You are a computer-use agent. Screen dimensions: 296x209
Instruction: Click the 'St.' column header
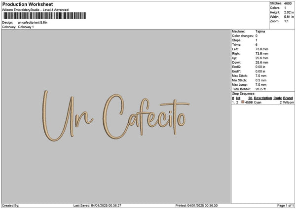[250, 98]
